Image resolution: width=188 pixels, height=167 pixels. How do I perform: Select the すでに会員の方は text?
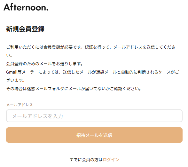click(x=86, y=160)
